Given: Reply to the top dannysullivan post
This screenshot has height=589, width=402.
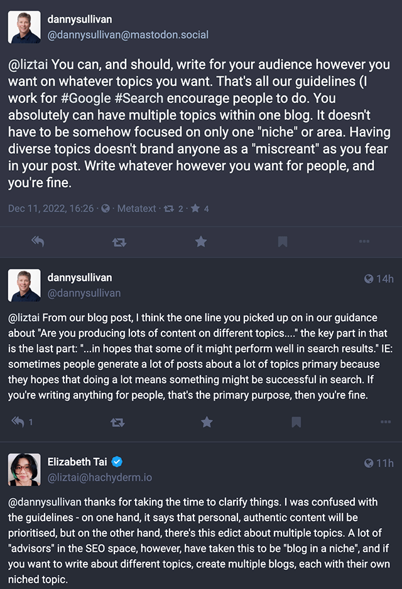Looking at the screenshot, I should click(38, 242).
